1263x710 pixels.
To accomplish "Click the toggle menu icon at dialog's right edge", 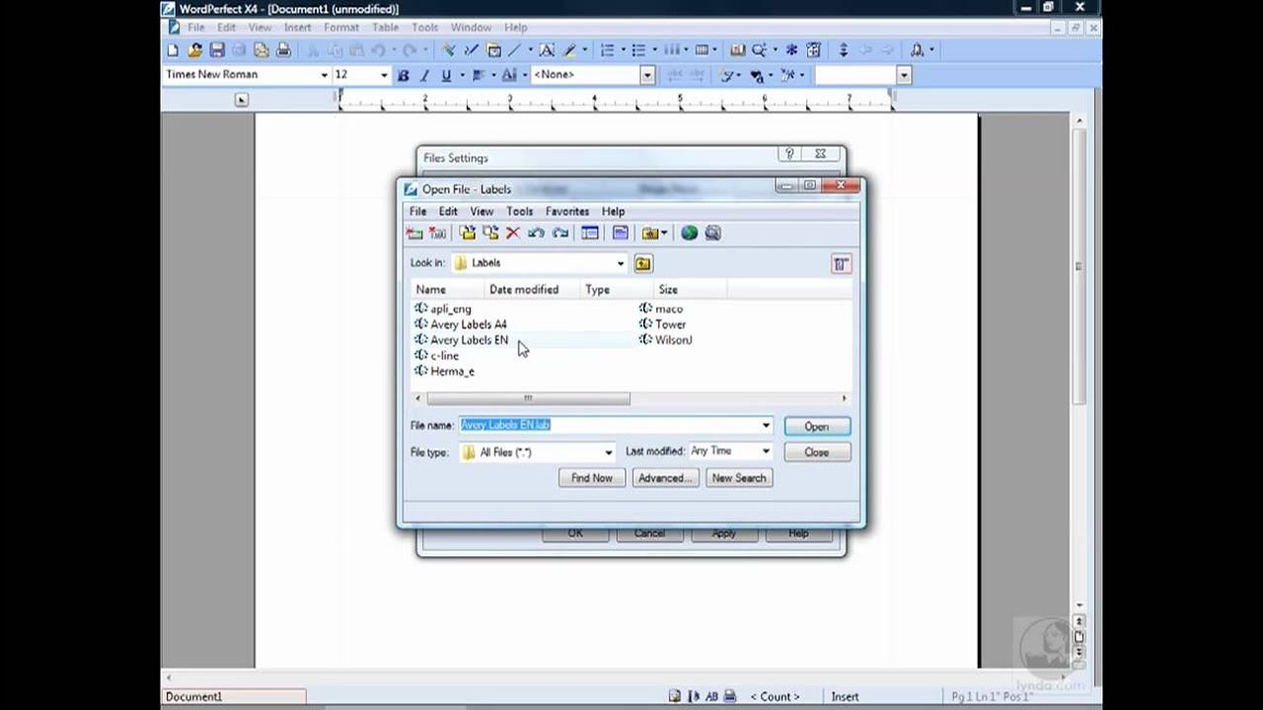I will pyautogui.click(x=841, y=263).
